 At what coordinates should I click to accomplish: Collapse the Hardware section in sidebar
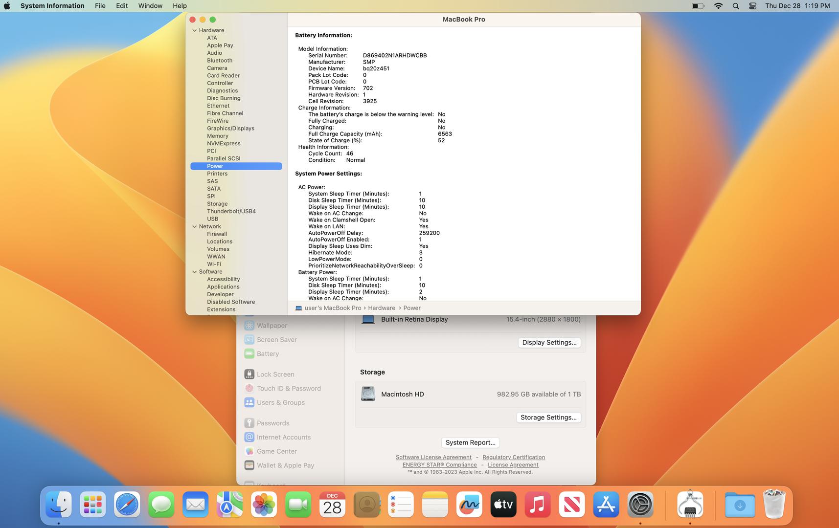[x=195, y=30]
